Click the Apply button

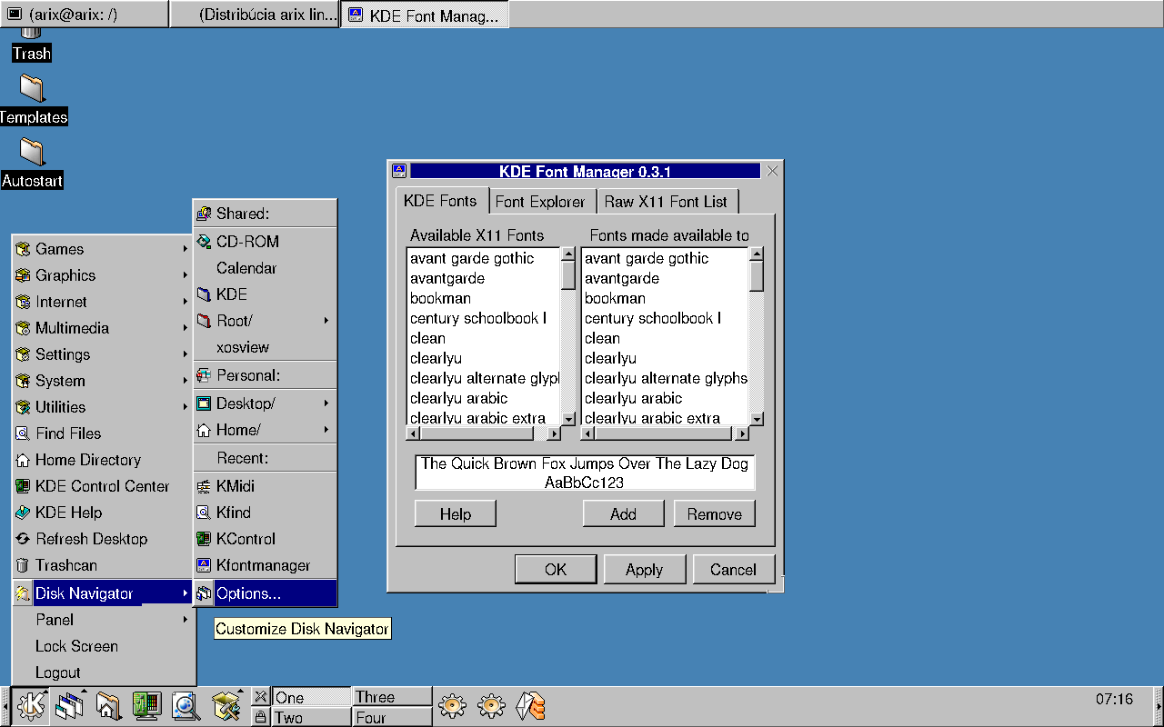(x=644, y=570)
